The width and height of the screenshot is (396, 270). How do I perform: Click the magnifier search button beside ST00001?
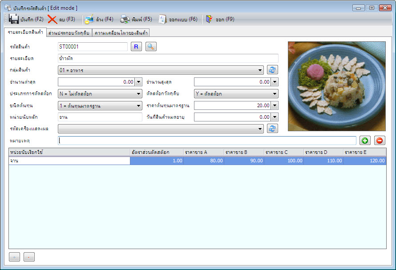tap(151, 47)
